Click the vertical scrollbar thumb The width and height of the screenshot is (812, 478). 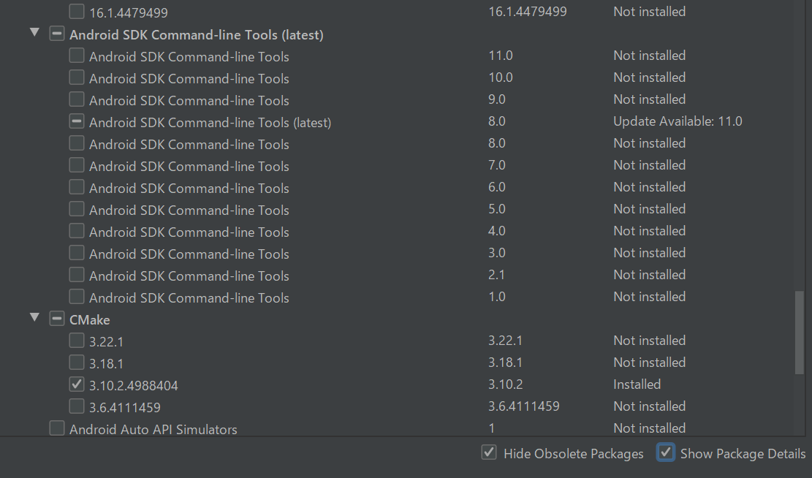(800, 332)
